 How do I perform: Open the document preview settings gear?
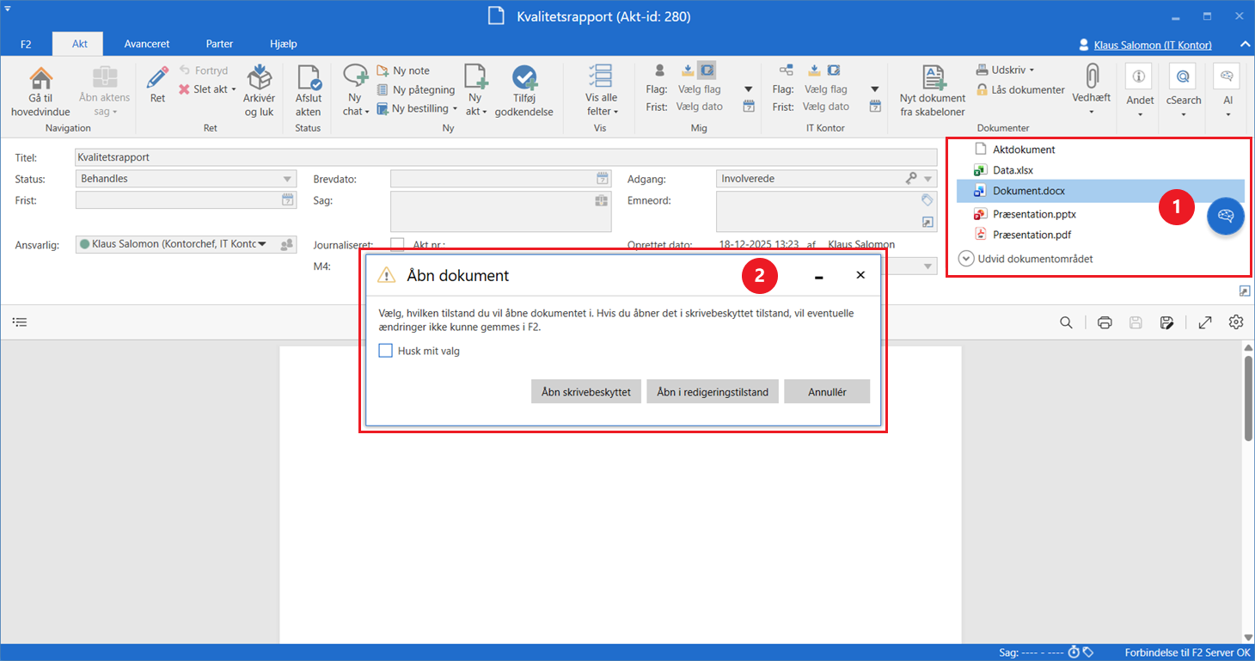tap(1236, 322)
